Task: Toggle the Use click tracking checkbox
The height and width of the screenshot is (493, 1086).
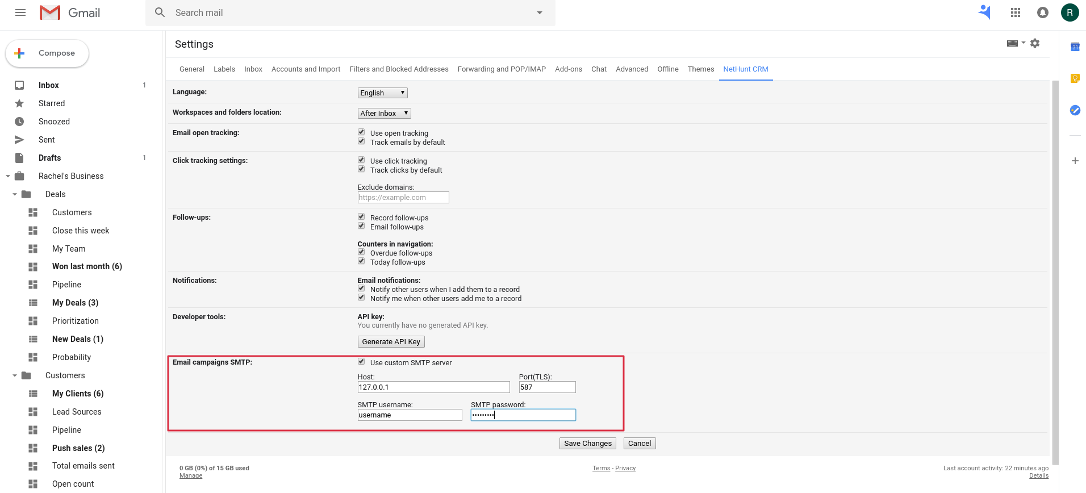Action: click(361, 160)
